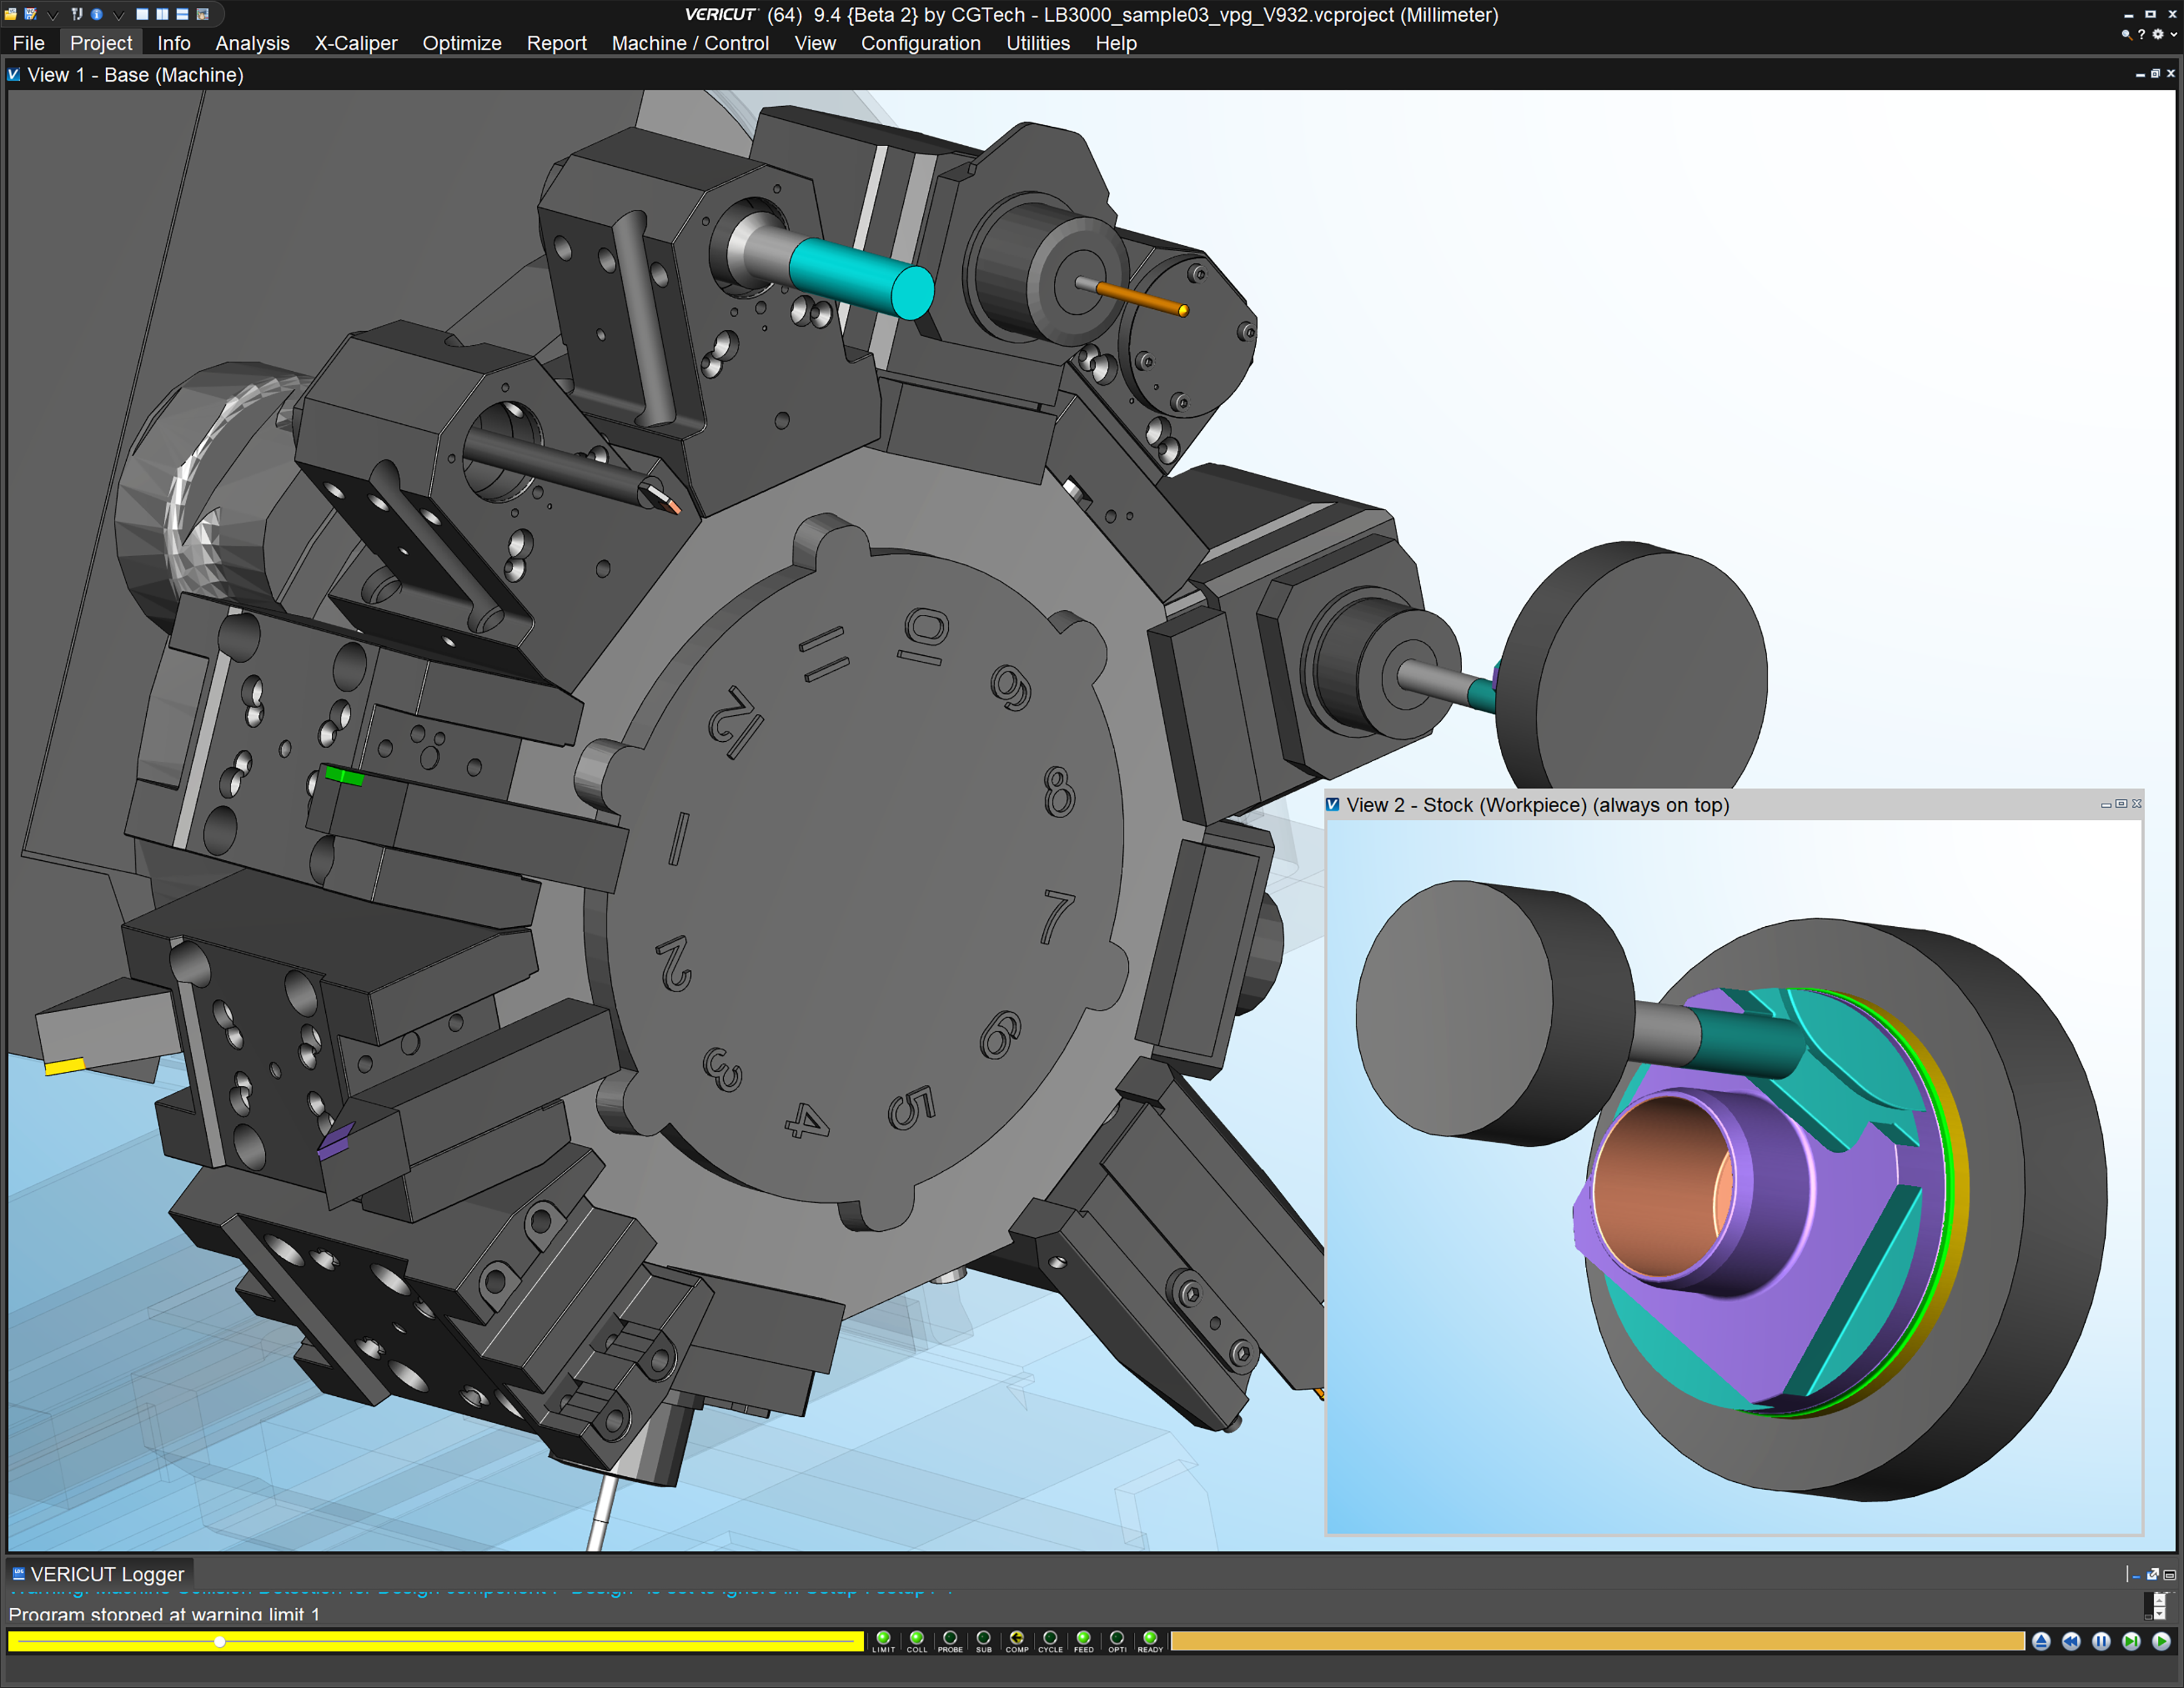Open the Utilities menu
2184x1688 pixels.
[1038, 43]
